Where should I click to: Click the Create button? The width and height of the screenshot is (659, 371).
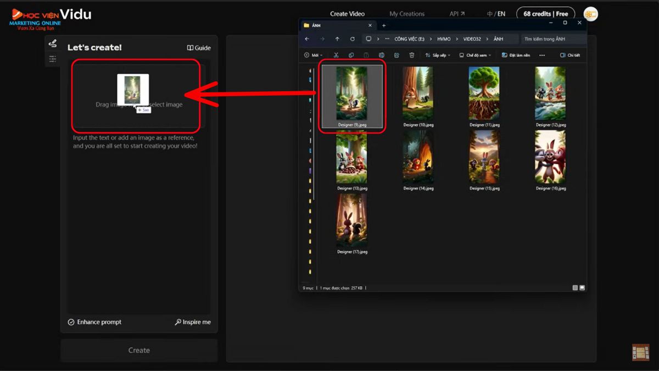139,350
